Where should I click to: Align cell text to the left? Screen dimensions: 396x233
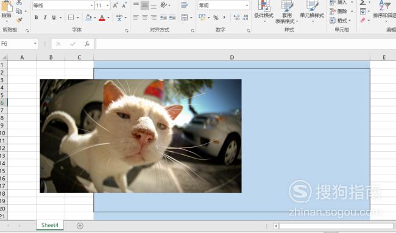pos(136,18)
